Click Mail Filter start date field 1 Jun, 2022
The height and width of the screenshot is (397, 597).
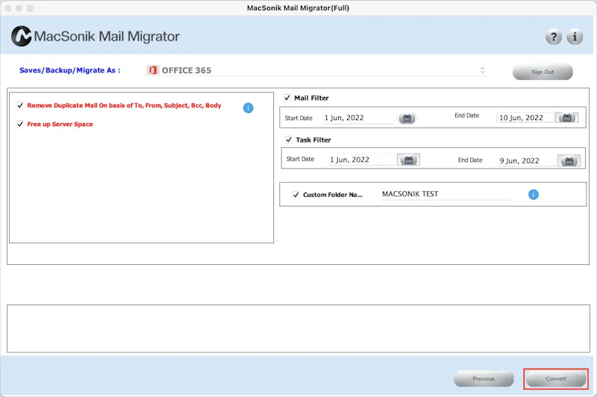coord(358,118)
